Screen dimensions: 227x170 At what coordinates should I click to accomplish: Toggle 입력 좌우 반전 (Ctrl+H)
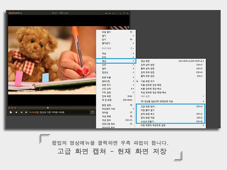(170, 72)
